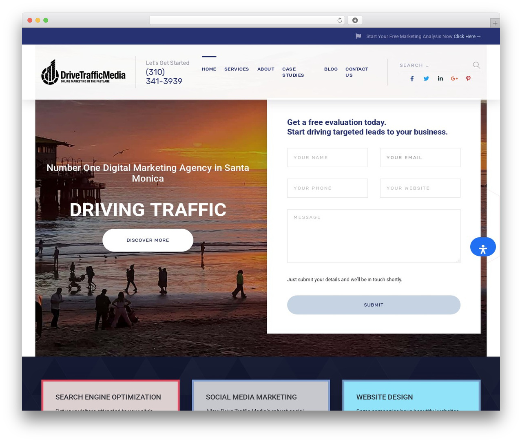Open the Contact Us page

(357, 72)
